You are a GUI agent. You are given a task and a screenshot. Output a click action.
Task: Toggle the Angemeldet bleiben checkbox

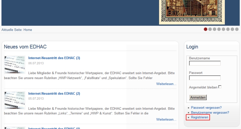click(220, 87)
